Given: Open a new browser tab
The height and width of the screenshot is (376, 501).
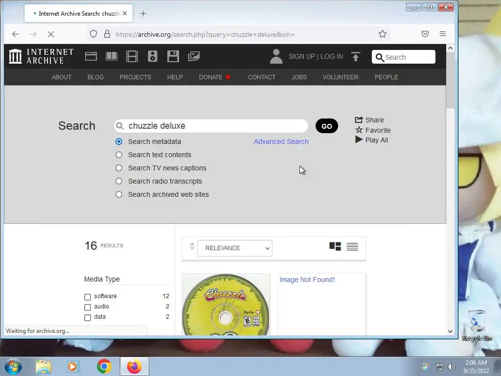Looking at the screenshot, I should point(143,13).
